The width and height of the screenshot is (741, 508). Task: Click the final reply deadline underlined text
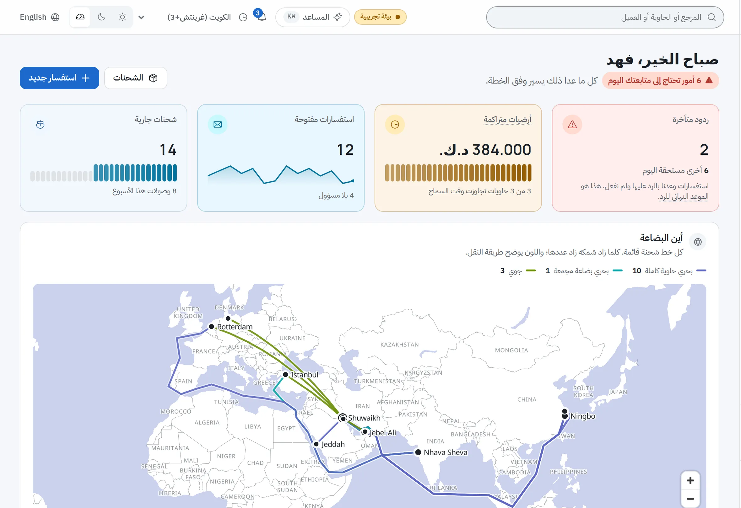click(683, 197)
